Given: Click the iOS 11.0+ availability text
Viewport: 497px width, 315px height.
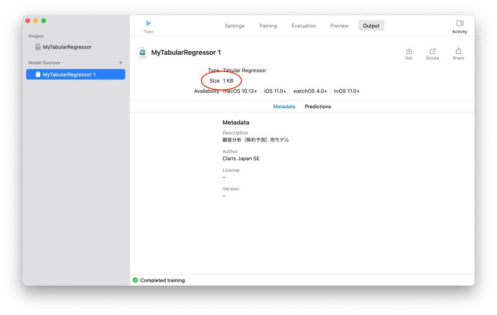Looking at the screenshot, I should (275, 91).
